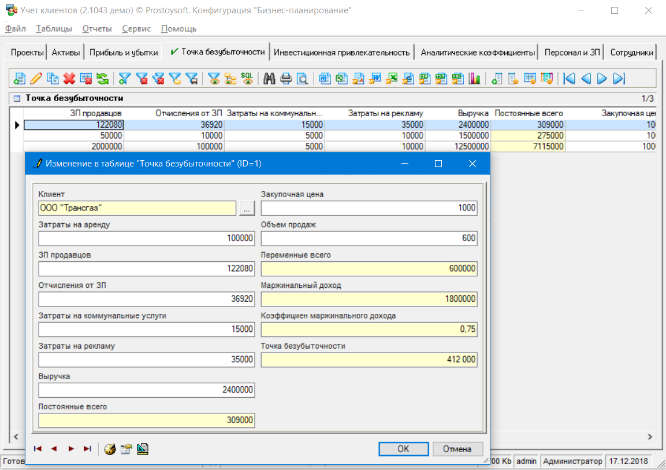Click right arrow of horizontal scrollbar
The image size is (666, 470).
(650, 437)
